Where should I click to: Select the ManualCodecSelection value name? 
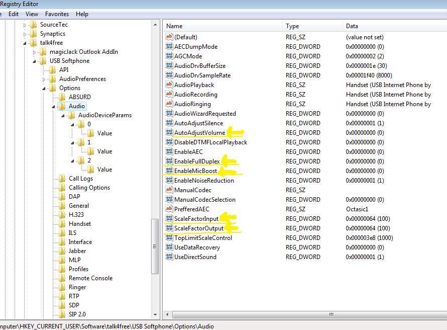[205, 200]
